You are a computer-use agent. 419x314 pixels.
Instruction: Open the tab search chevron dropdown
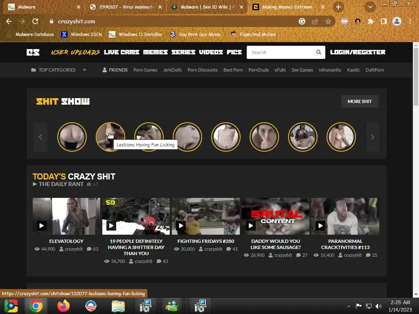tap(370, 7)
